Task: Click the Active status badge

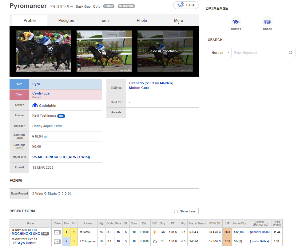Action: [x=109, y=6]
